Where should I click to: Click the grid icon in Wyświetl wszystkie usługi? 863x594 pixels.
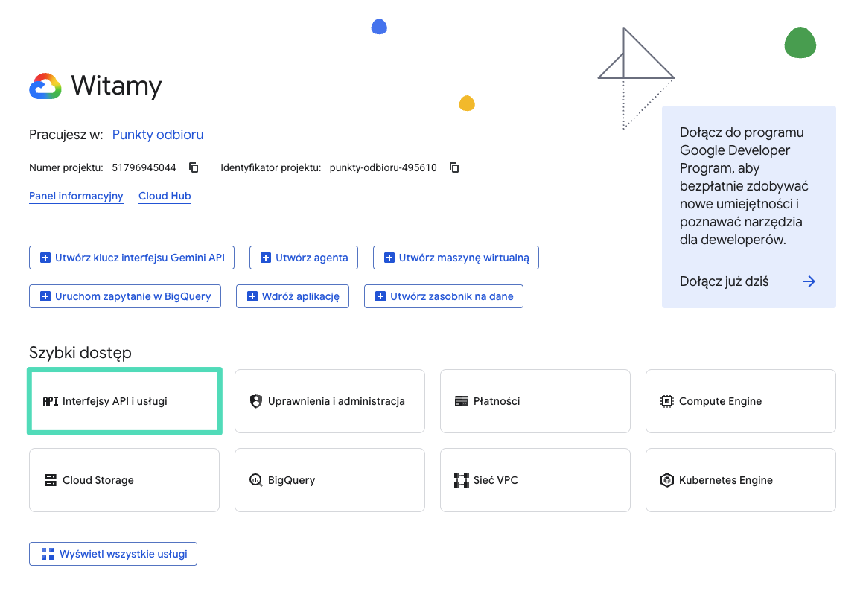[x=48, y=554]
